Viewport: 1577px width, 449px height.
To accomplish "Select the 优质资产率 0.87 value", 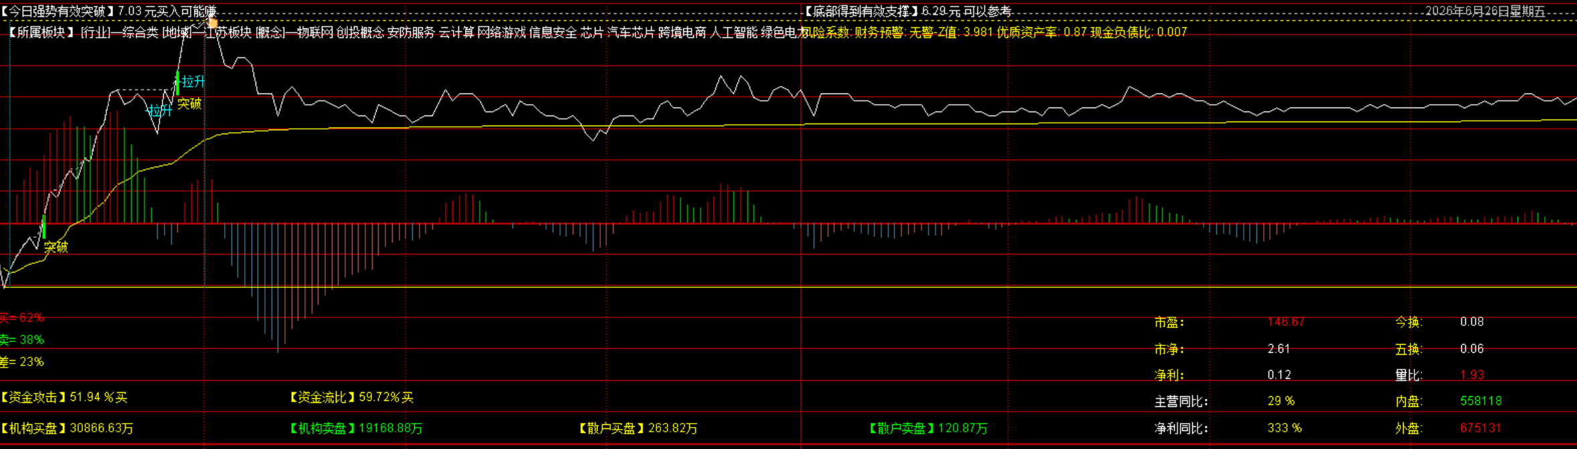I will click(x=1042, y=32).
